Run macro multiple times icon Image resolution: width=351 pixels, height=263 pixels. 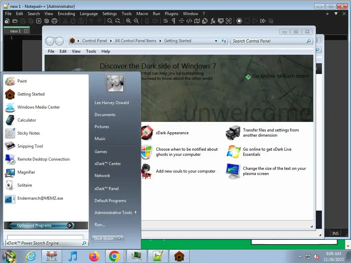[x=263, y=21]
